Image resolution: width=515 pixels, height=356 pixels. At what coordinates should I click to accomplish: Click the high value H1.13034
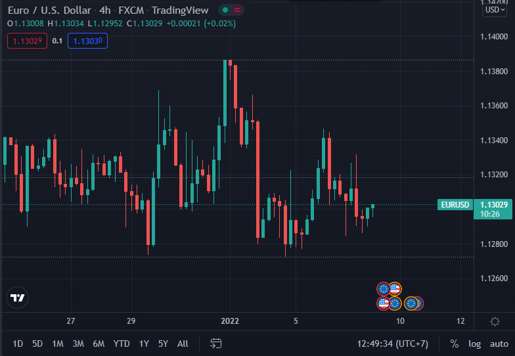(66, 24)
